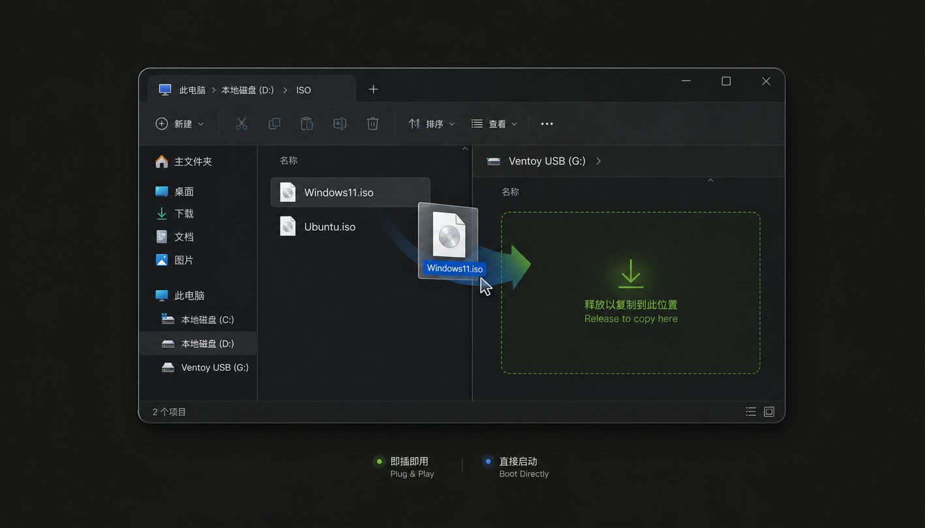The image size is (925, 528).
Task: Open 主文件夹 in sidebar
Action: click(192, 162)
